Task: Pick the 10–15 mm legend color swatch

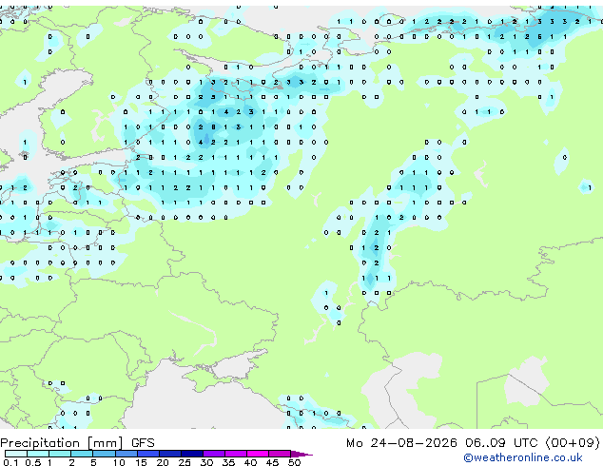Action: 126,454
